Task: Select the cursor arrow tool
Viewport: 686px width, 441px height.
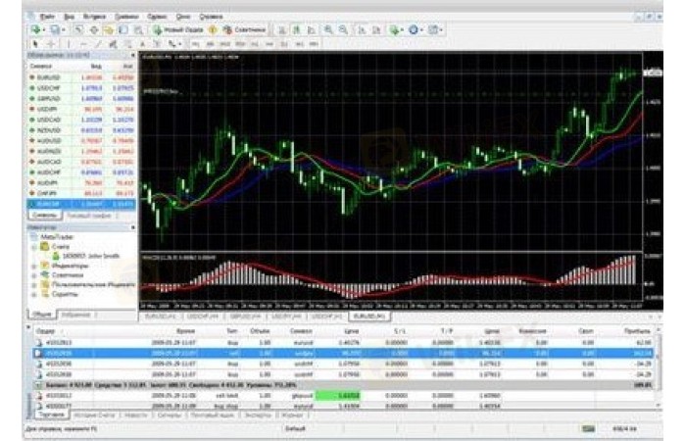Action: tap(35, 44)
